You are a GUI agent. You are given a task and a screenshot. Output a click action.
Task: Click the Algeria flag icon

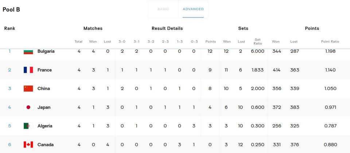[x=28, y=126]
